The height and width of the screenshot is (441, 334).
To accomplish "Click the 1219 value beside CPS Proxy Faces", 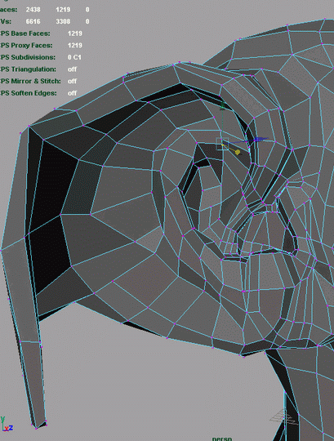I will (x=75, y=45).
